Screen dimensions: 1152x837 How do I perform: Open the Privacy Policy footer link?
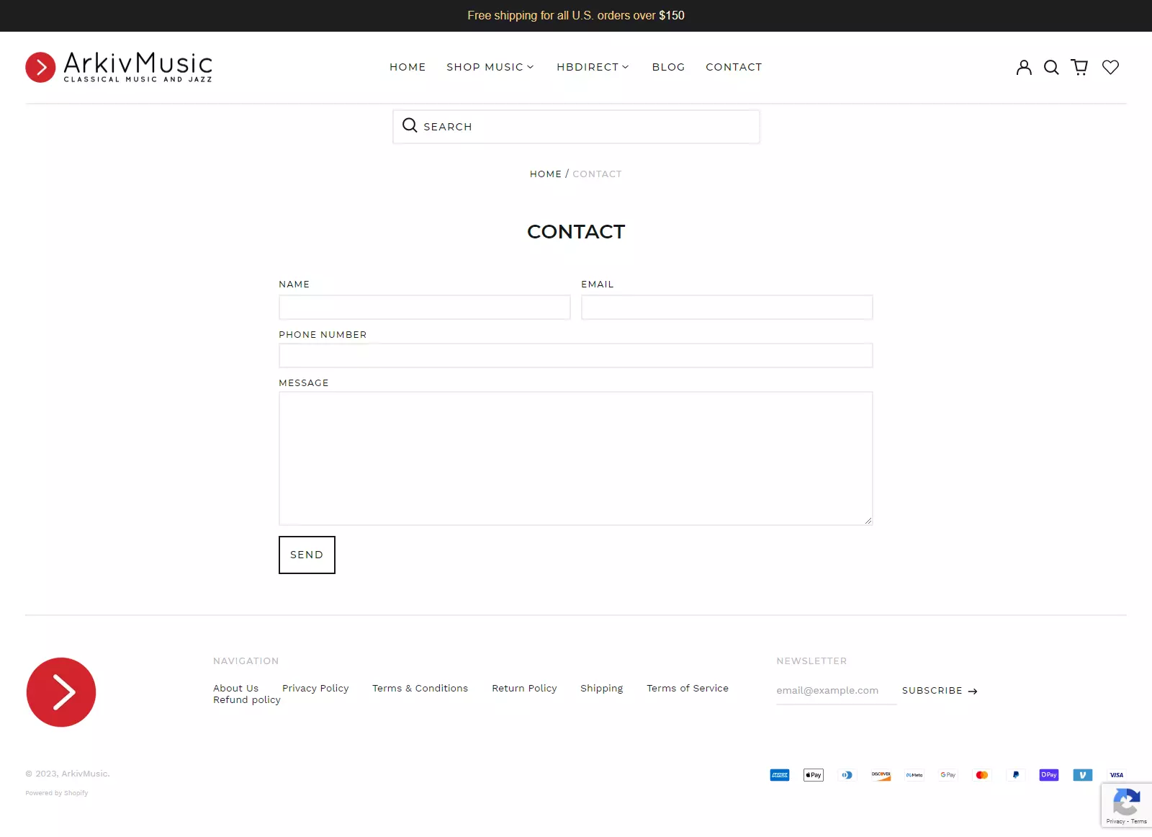[x=315, y=688]
